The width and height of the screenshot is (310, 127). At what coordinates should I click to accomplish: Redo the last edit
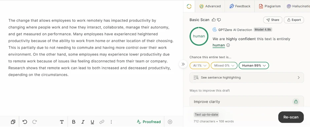pos(35,122)
